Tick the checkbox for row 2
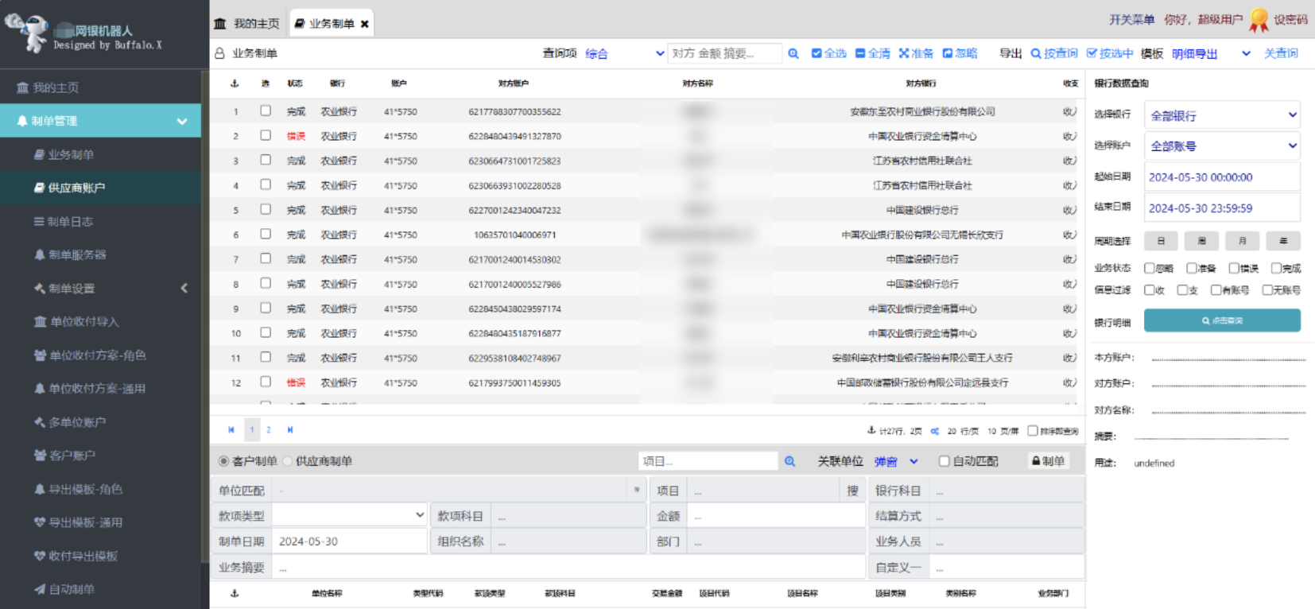The image size is (1315, 609). [x=266, y=136]
